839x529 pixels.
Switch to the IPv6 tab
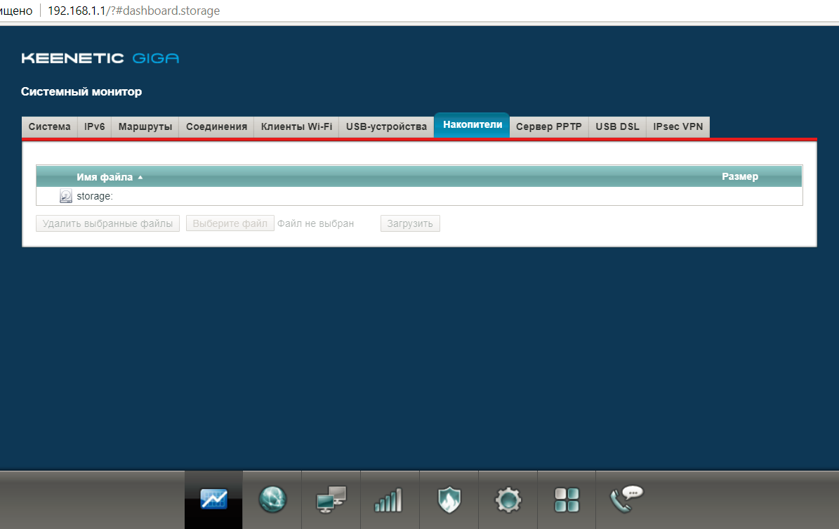click(x=94, y=127)
